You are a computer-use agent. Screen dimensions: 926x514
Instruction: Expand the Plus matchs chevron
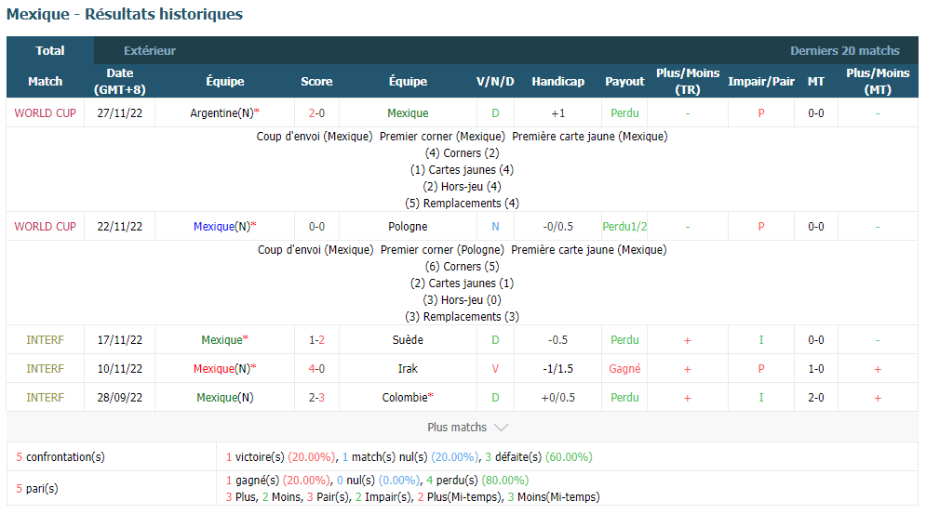(x=501, y=428)
